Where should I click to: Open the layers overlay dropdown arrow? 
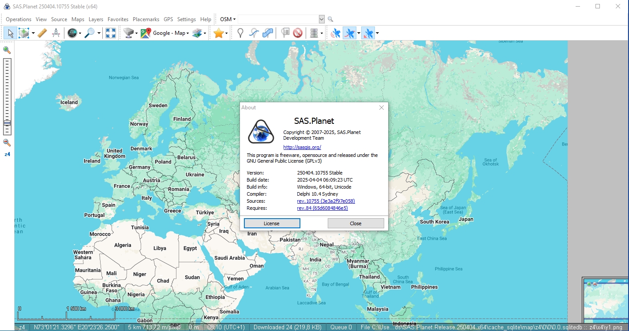pyautogui.click(x=204, y=33)
